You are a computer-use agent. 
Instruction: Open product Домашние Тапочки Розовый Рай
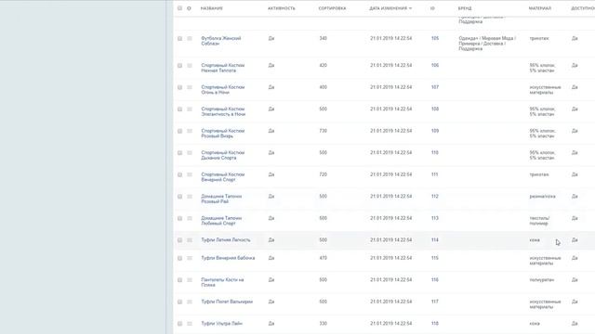[221, 199]
